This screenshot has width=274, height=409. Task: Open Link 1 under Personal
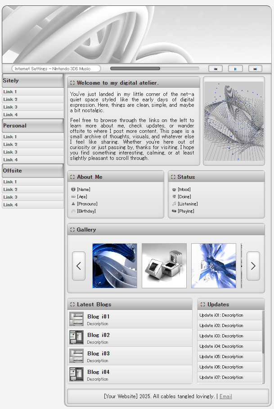click(x=32, y=136)
